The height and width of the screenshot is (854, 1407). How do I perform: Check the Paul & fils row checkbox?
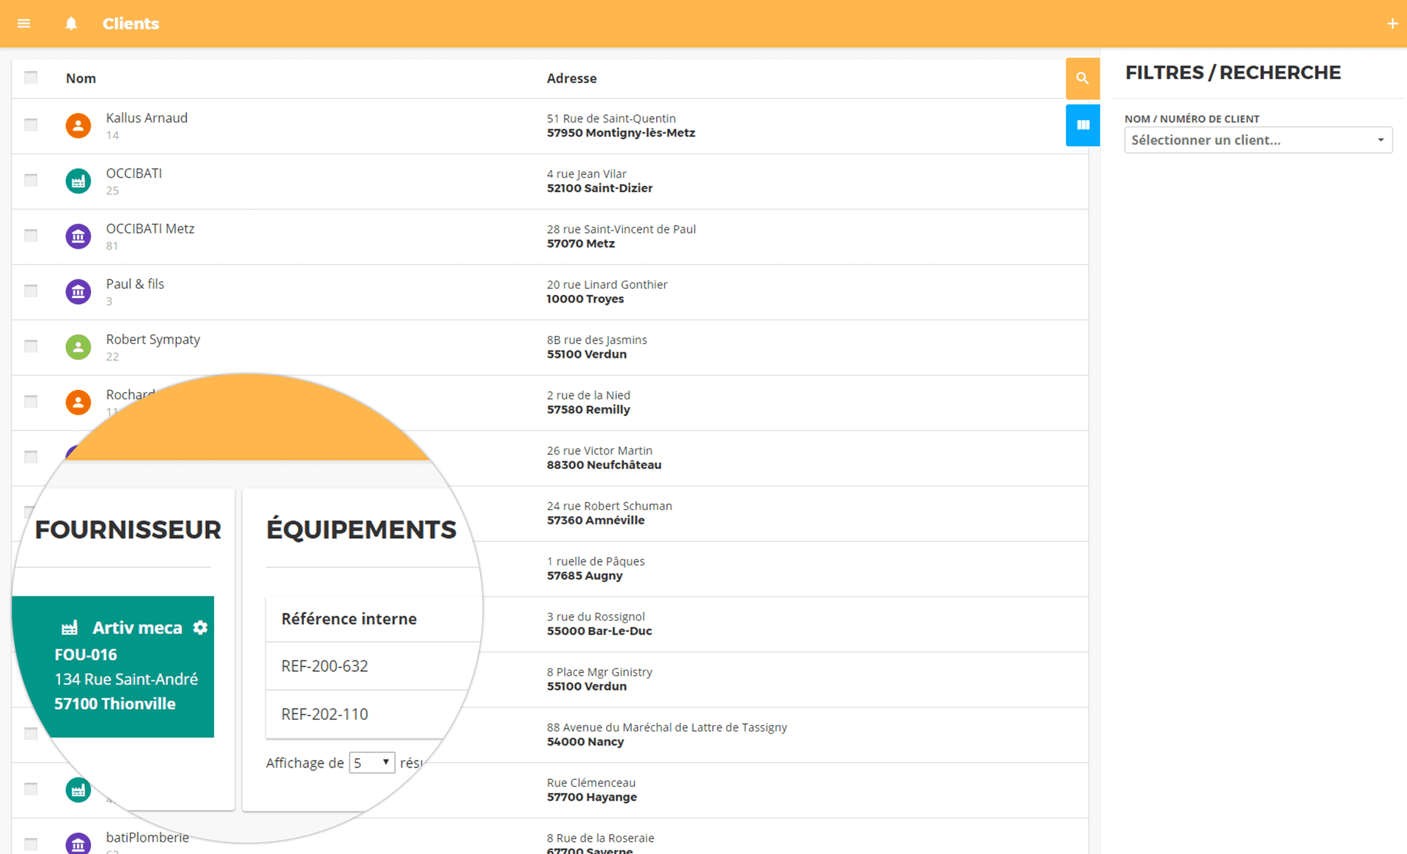tap(31, 291)
